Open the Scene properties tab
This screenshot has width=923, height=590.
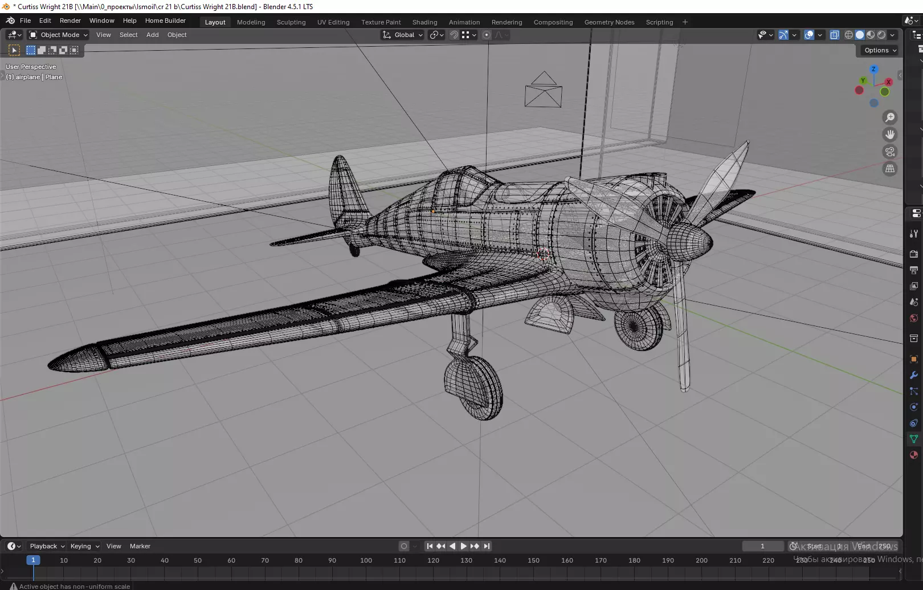914,302
